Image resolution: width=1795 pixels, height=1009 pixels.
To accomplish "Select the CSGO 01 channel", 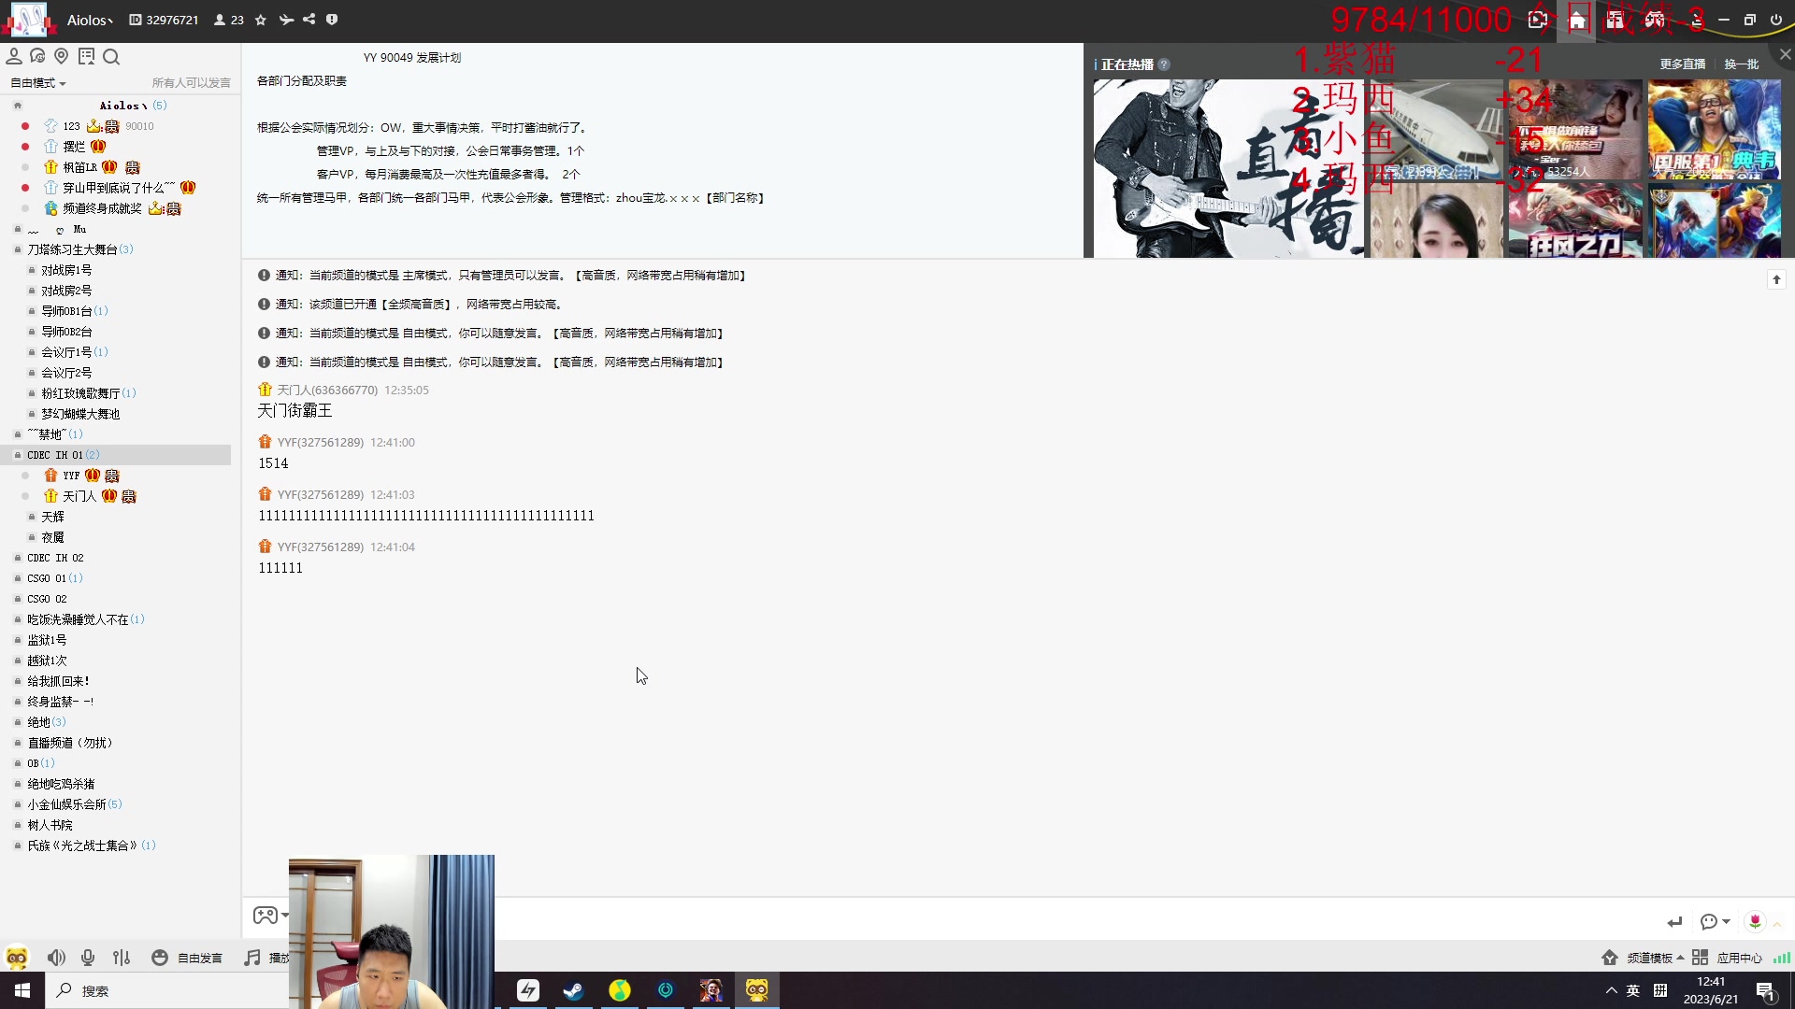I will click(47, 578).
